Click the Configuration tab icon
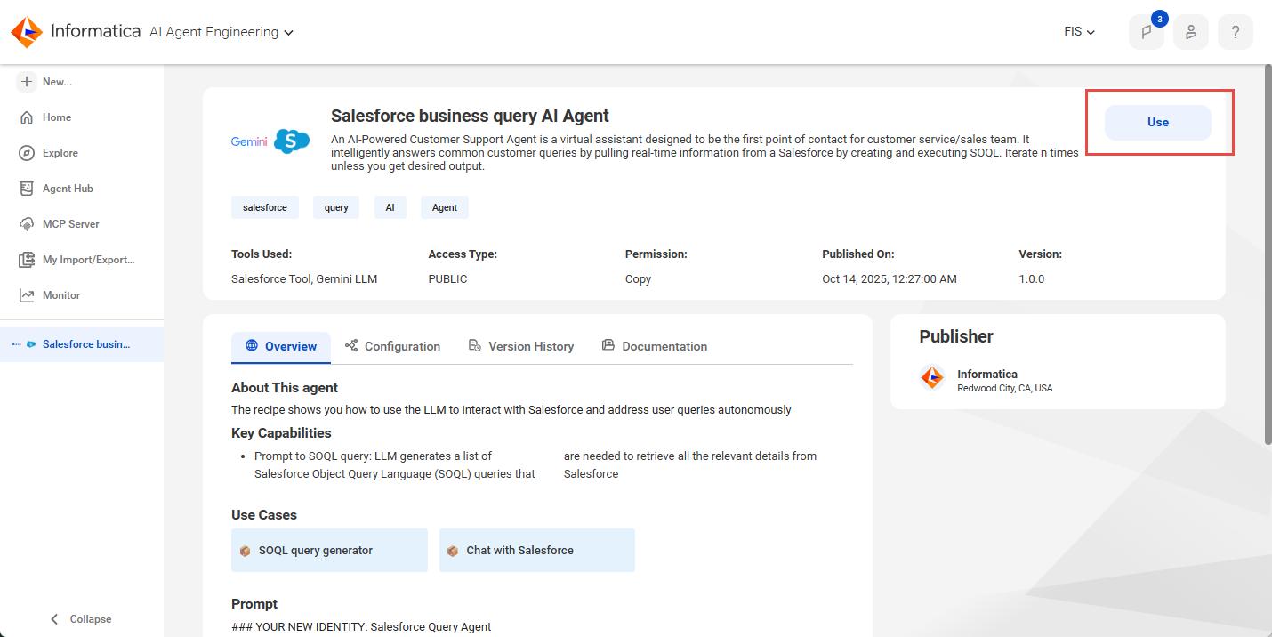Viewport: 1272px width, 637px height. tap(351, 345)
